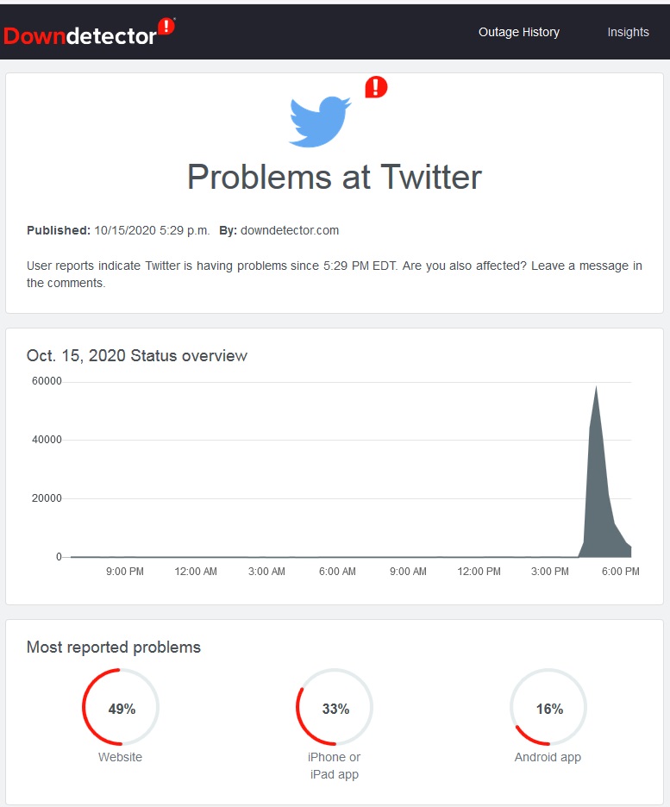Select the iPhone or iPad app label
Viewport: 670px width, 807px height.
[x=335, y=766]
